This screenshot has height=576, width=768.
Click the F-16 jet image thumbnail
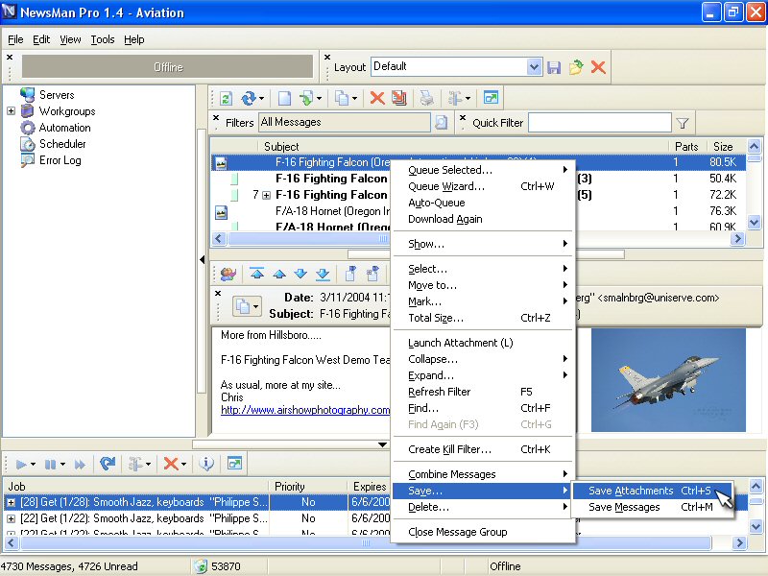coord(668,380)
